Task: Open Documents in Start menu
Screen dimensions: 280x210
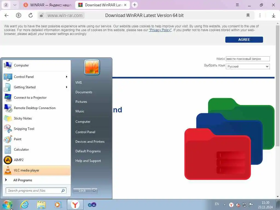Action: point(84,92)
